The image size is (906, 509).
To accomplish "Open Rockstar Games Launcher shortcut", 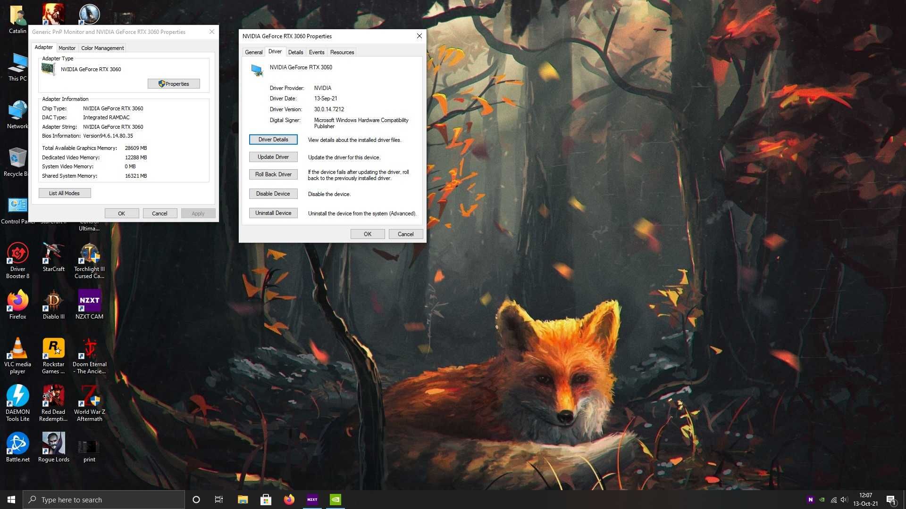I will (x=53, y=356).
